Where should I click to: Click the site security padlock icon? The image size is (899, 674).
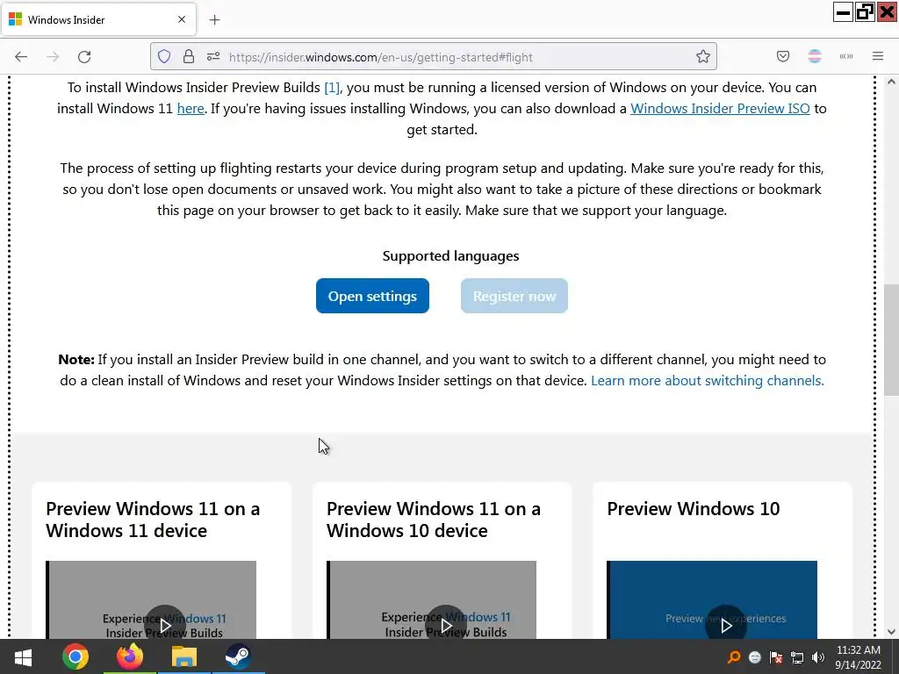click(x=189, y=57)
